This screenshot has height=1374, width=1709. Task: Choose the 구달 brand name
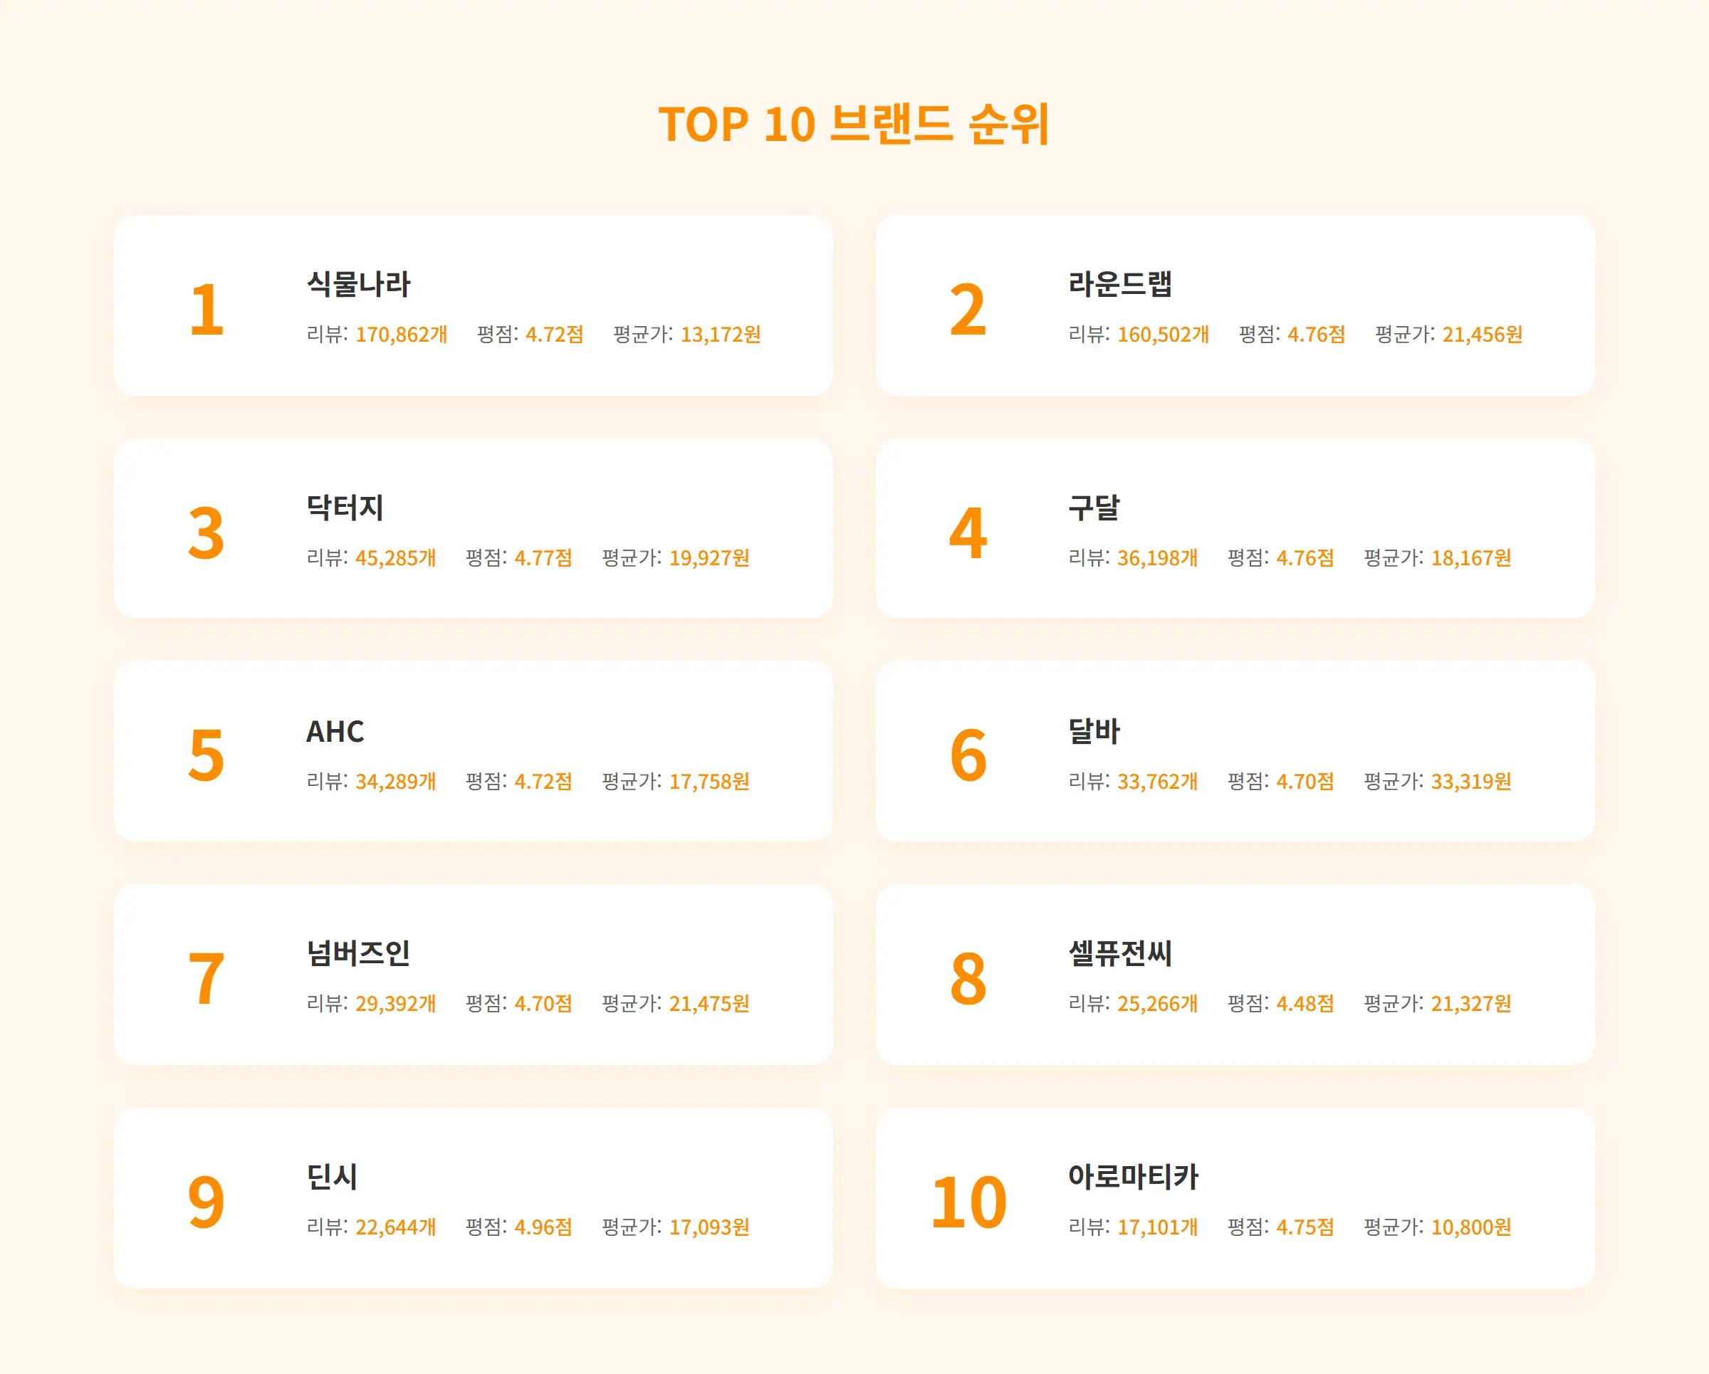(x=1093, y=507)
